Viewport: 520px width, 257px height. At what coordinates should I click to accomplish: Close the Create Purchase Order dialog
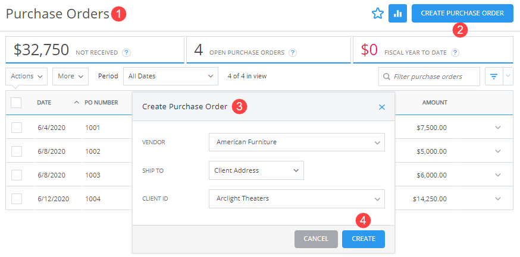[x=382, y=107]
